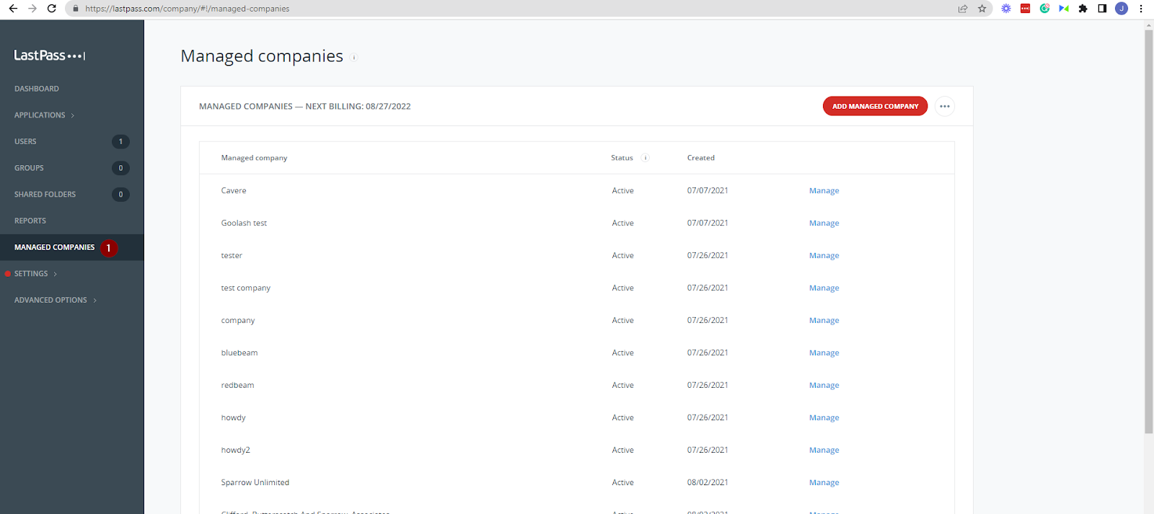This screenshot has width=1154, height=514.
Task: Click Manage for test company
Action: click(x=824, y=288)
